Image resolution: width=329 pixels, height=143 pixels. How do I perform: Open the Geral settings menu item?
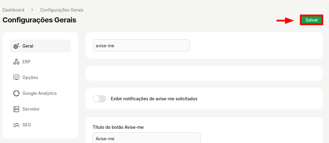pyautogui.click(x=40, y=46)
